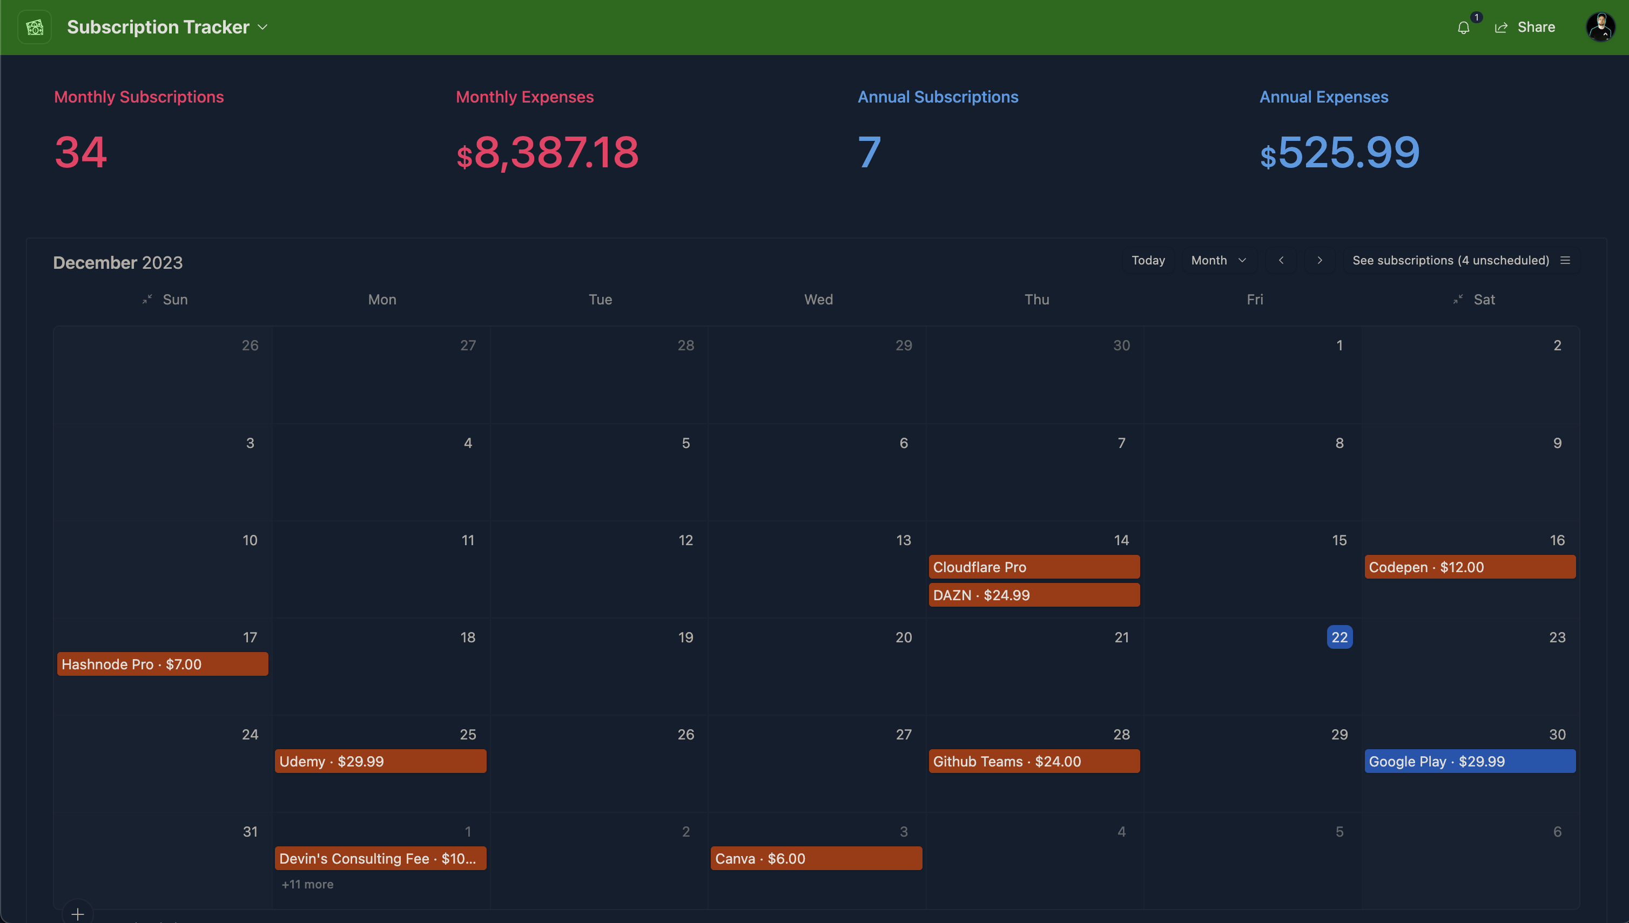Screen dimensions: 1629x923
Task: Select December 25 date number
Action: [x=468, y=734]
